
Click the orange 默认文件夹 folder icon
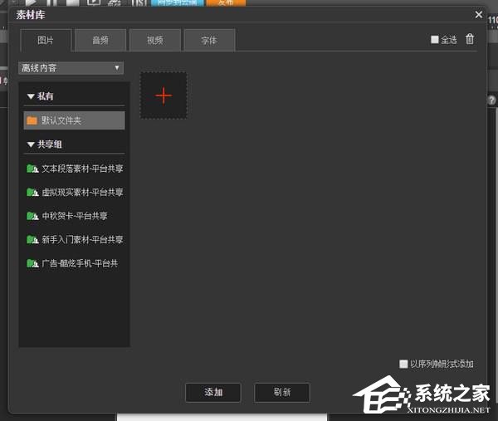click(32, 120)
